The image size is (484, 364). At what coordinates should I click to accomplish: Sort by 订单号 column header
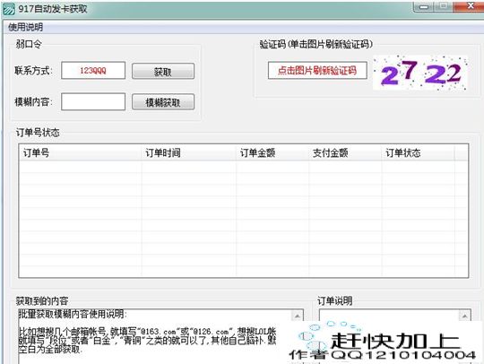coord(81,152)
